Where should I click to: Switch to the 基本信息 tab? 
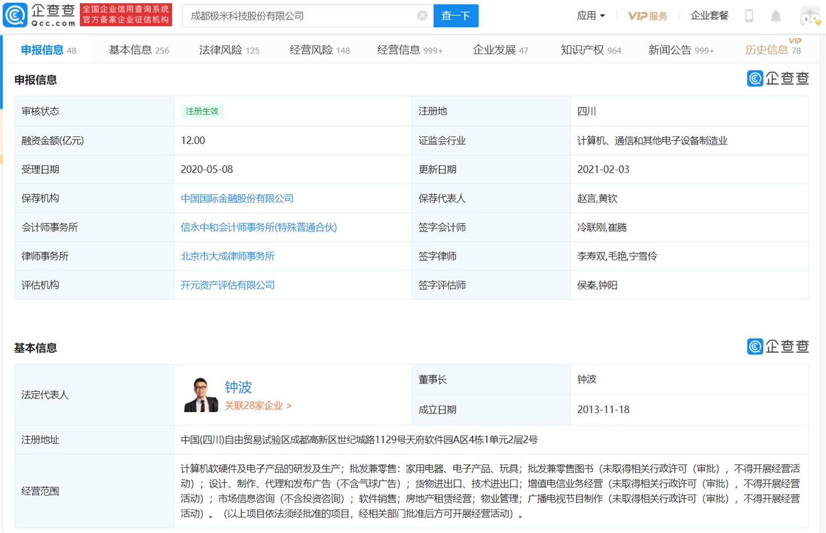(x=139, y=50)
